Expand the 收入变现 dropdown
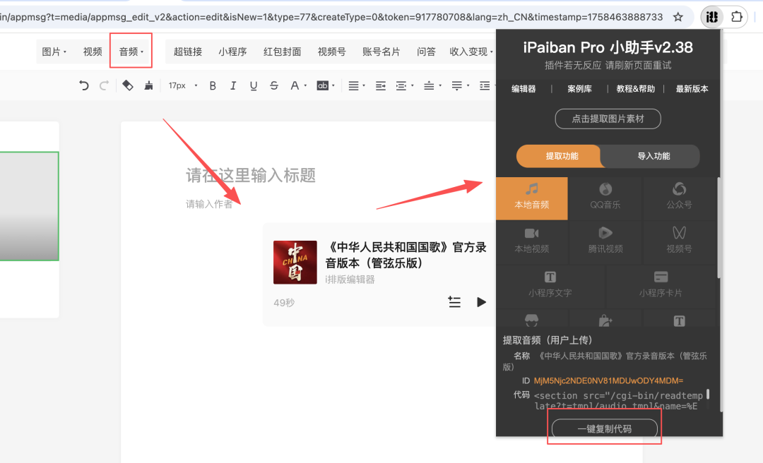 click(471, 52)
